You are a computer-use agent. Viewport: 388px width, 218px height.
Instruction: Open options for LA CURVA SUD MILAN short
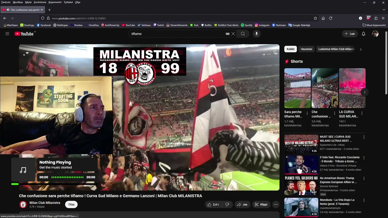tap(362, 113)
